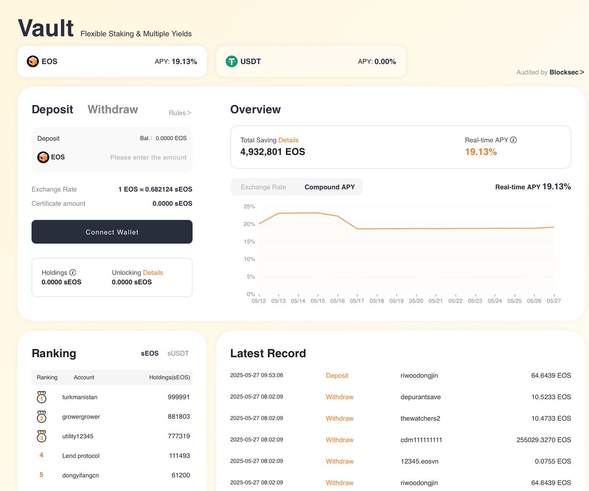Select the Compound APY chart tab
The height and width of the screenshot is (491, 589).
coord(330,187)
